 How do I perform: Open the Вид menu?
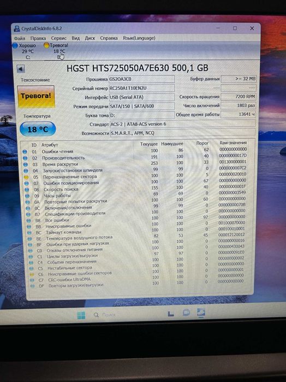(x=76, y=38)
